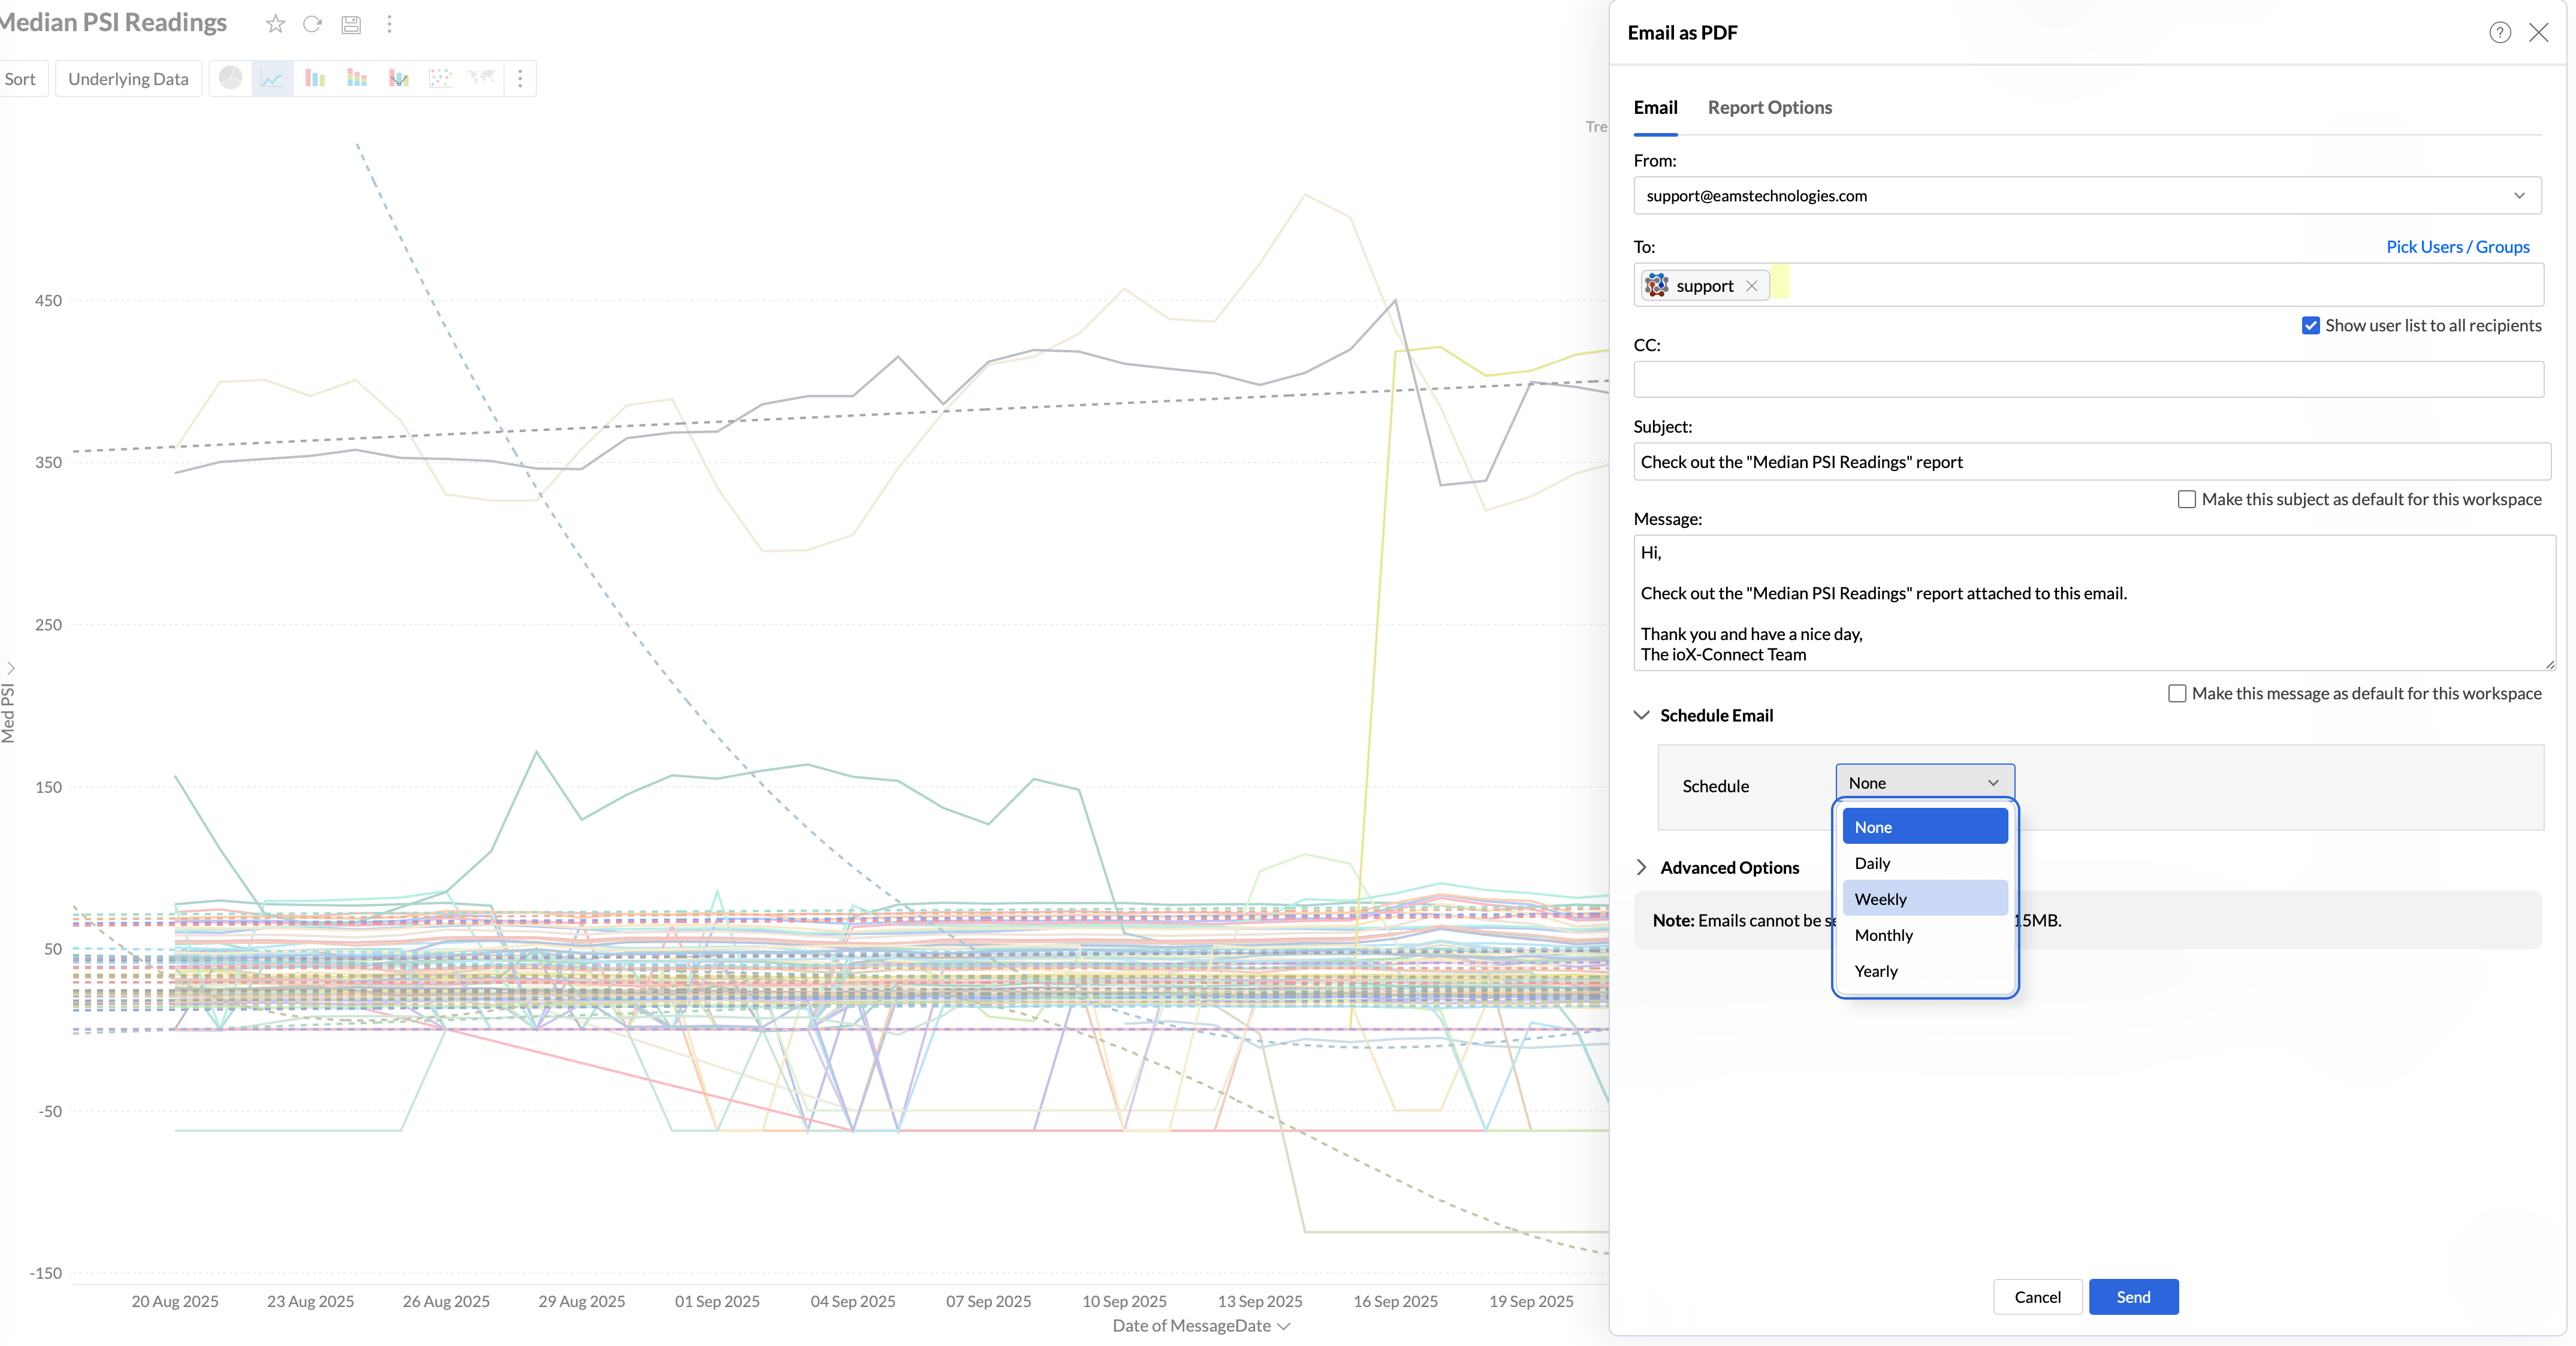Mark report as favorite with star
This screenshot has height=1346, width=2576.
pos(275,24)
